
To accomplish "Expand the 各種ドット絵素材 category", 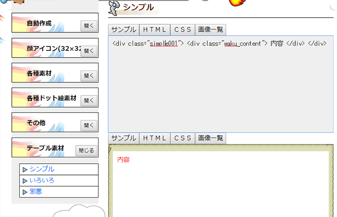I will [x=89, y=101].
